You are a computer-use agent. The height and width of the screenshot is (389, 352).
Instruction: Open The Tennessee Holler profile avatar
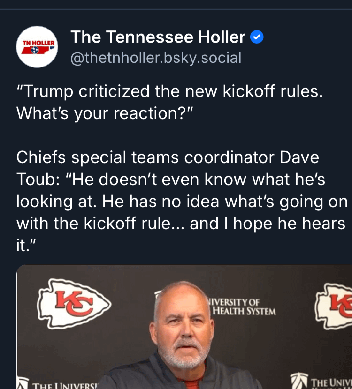tap(37, 47)
